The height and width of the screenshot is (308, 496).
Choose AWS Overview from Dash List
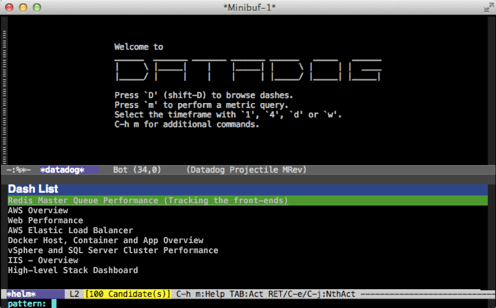pyautogui.click(x=38, y=211)
